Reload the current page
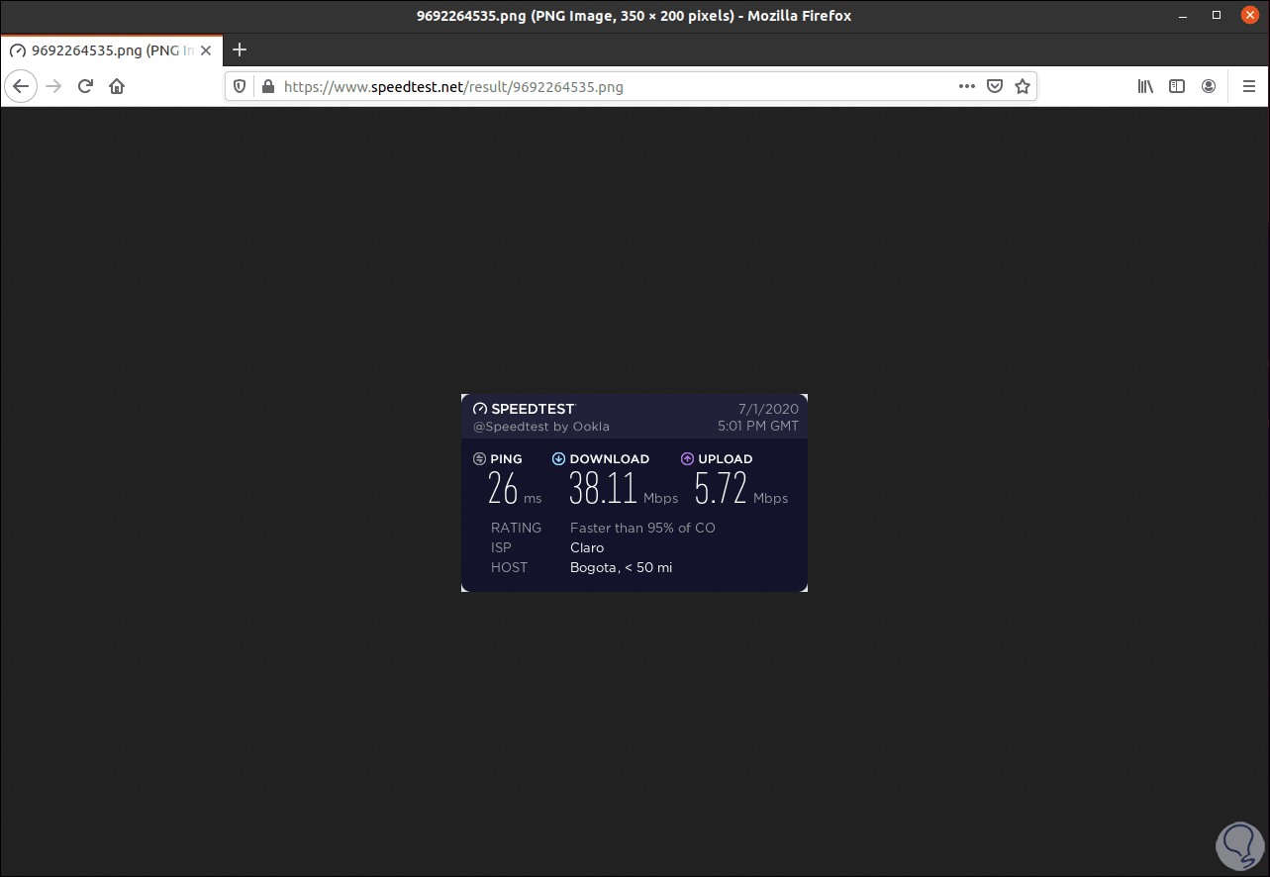The image size is (1270, 877). pos(85,86)
